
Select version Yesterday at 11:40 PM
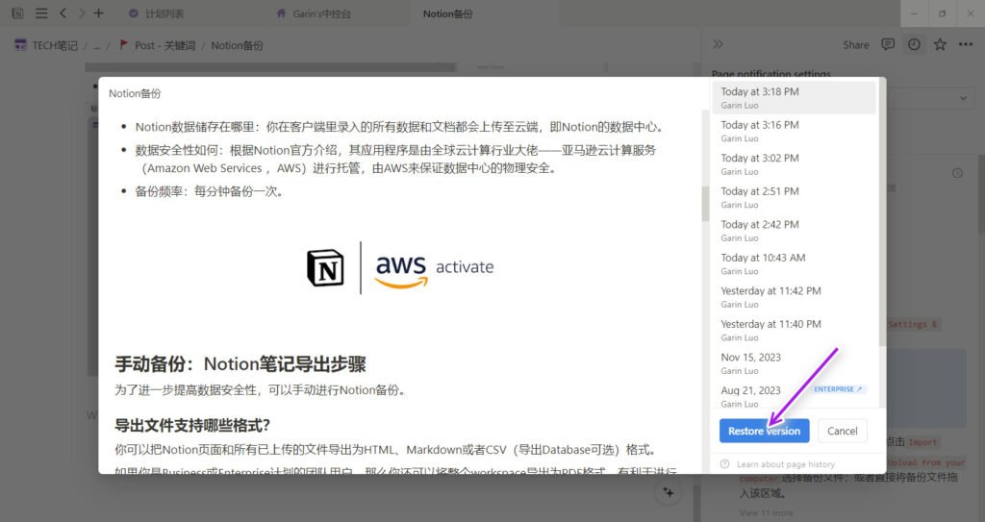[794, 331]
